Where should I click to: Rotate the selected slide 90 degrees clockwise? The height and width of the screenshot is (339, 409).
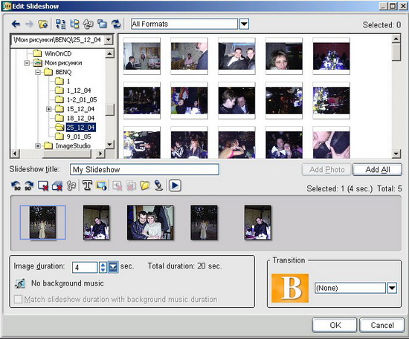[x=29, y=185]
